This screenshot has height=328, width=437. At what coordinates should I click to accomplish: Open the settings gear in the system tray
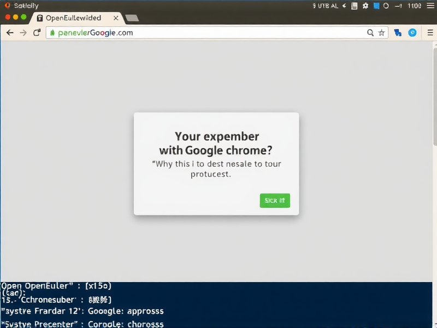click(365, 5)
